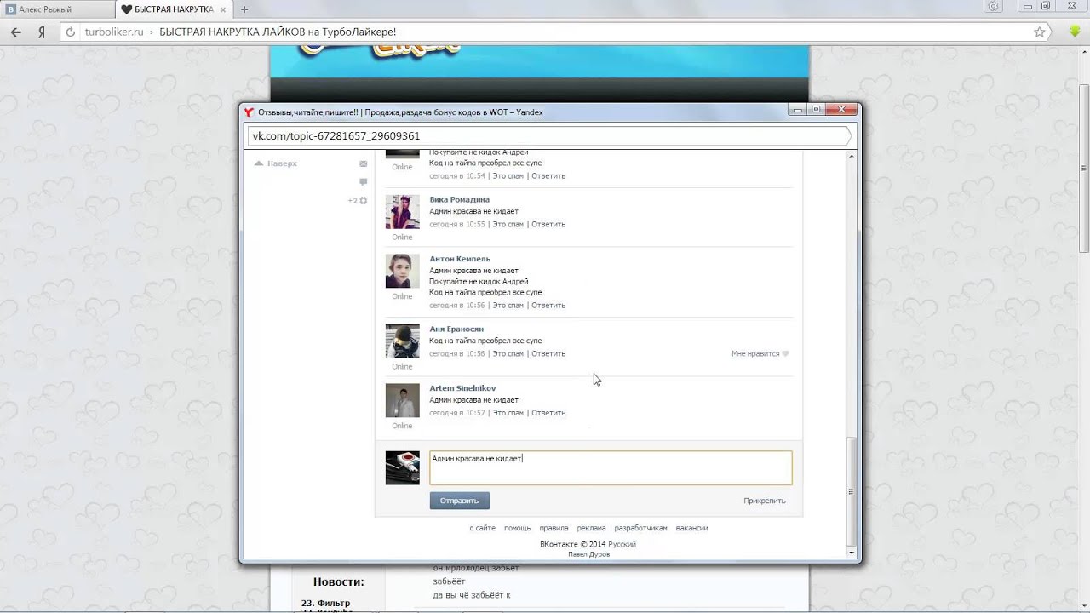
Task: Open the правила footer link
Action: pos(554,528)
